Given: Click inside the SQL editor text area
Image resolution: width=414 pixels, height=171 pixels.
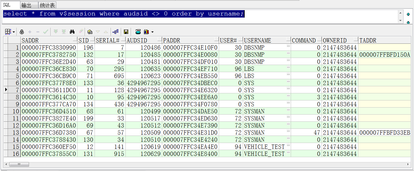Looking at the screenshot, I should pyautogui.click(x=200, y=17).
